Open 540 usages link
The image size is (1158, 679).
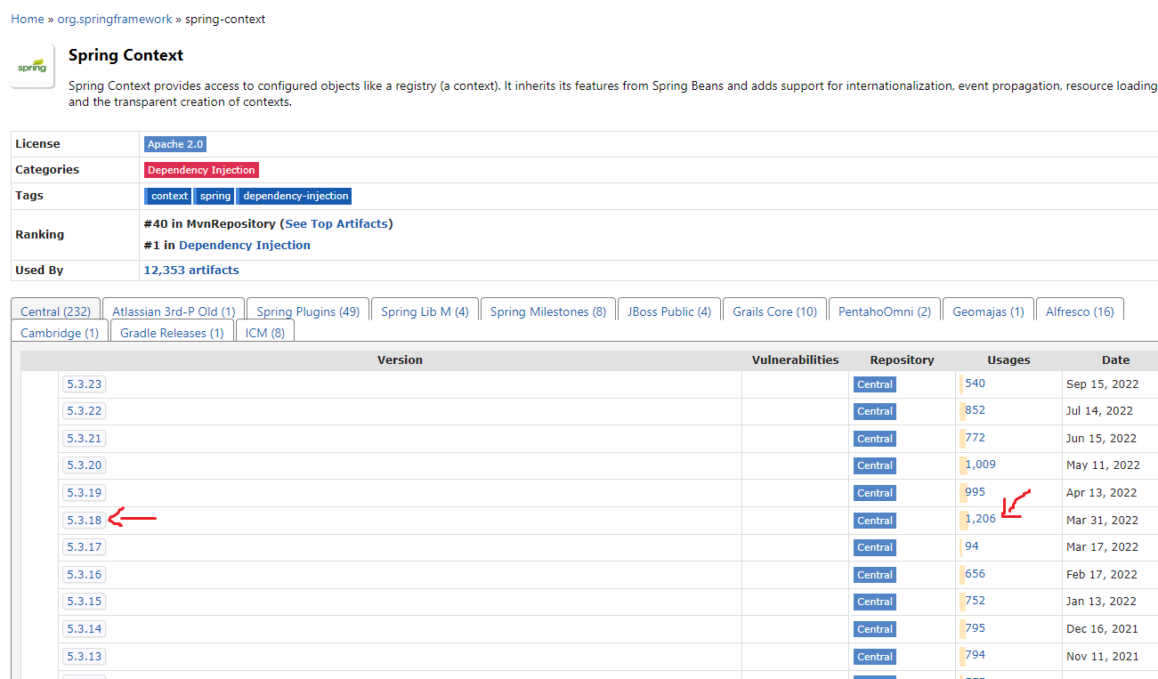[x=975, y=384]
